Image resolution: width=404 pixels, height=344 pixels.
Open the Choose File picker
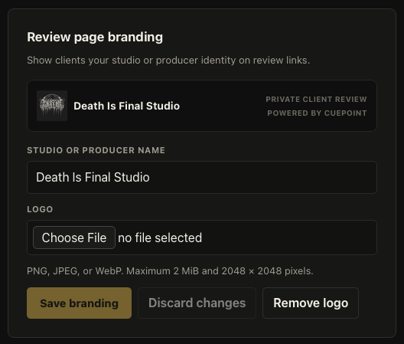(74, 238)
